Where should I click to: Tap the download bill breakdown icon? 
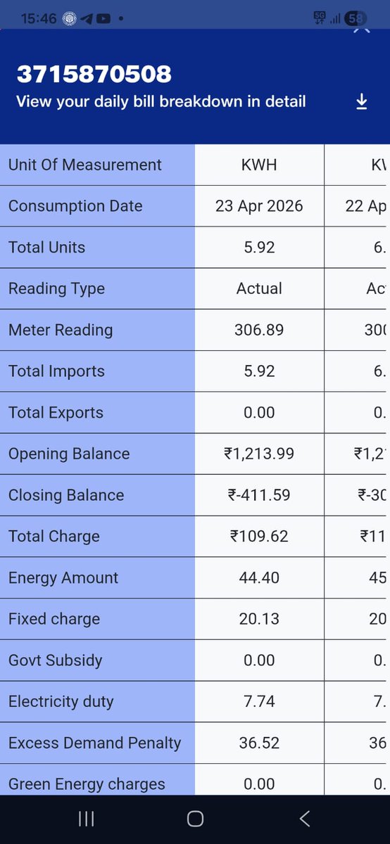(x=361, y=102)
